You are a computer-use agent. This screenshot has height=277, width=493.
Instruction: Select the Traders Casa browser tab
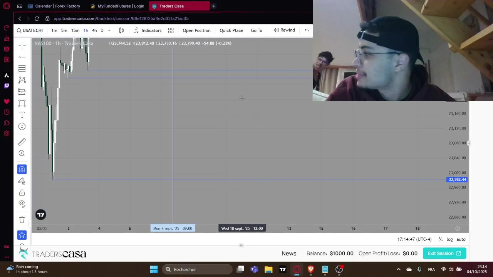coord(179,6)
